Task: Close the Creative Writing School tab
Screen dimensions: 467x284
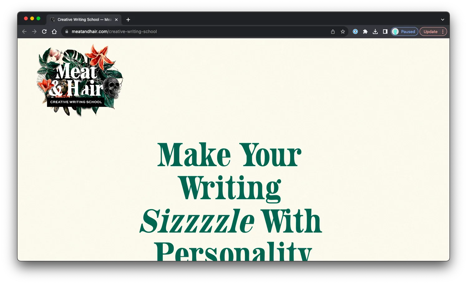Action: click(x=116, y=20)
